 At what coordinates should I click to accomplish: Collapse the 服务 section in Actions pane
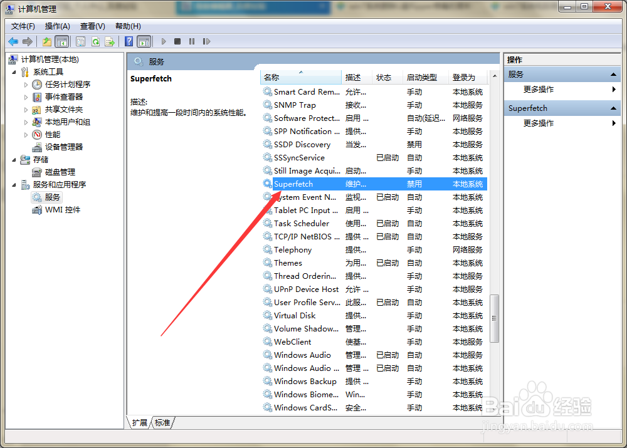(x=613, y=75)
